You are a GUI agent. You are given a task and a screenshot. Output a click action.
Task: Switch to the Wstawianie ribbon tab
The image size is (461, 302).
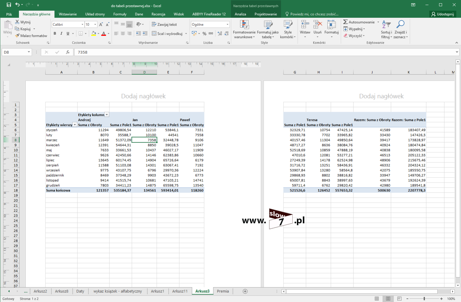pos(68,14)
